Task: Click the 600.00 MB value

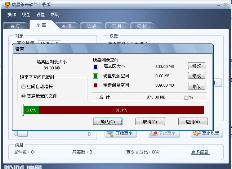Action: tap(165, 67)
